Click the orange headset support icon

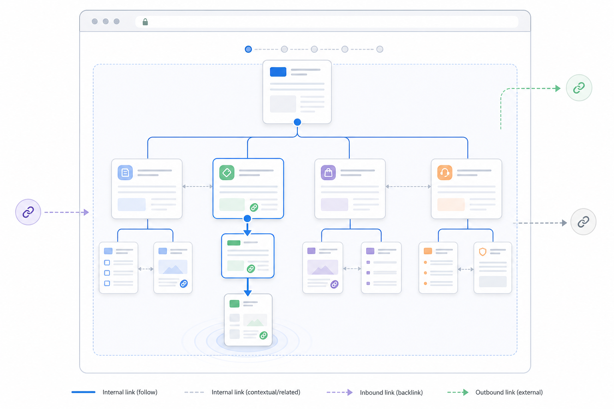(445, 173)
